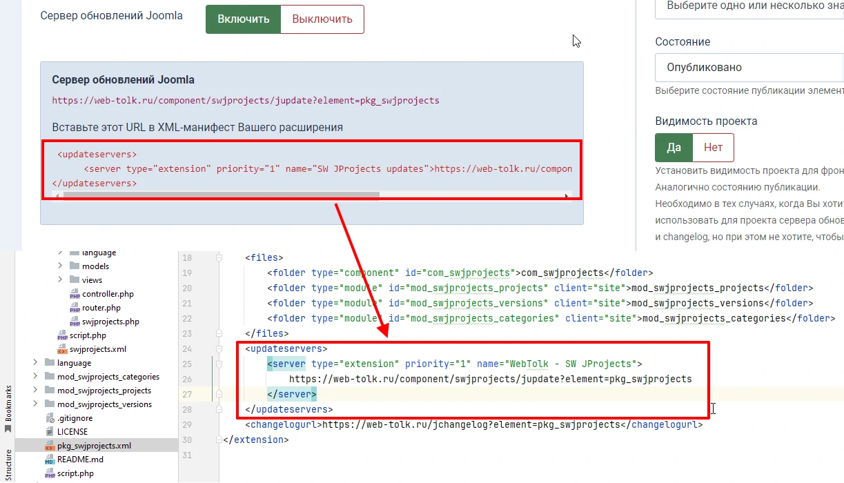Click icon of script.php below README.md
Image resolution: width=844 pixels, height=483 pixels.
click(x=50, y=473)
